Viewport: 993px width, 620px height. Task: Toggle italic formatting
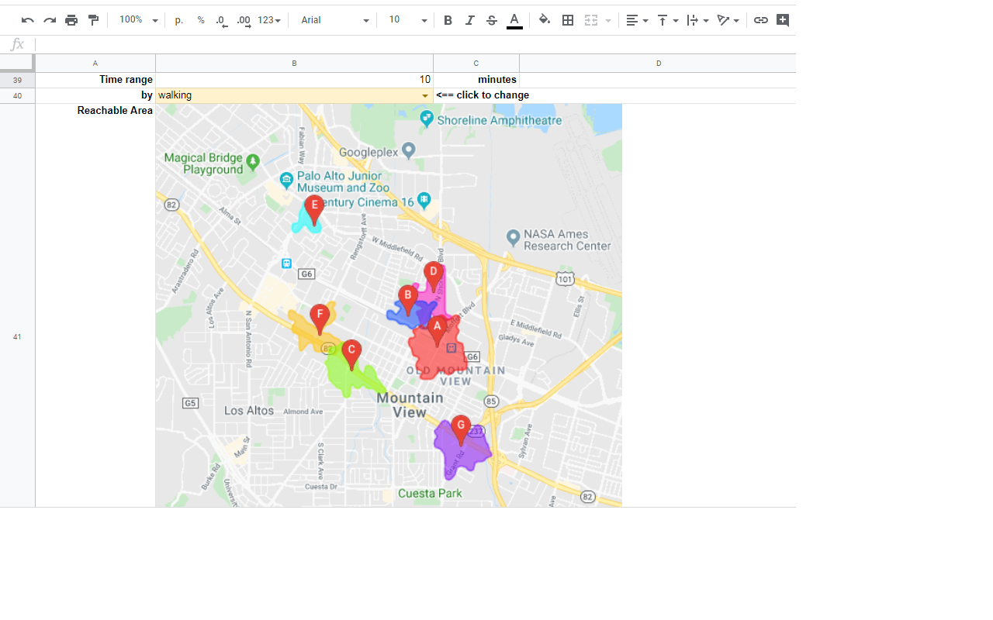tap(469, 20)
